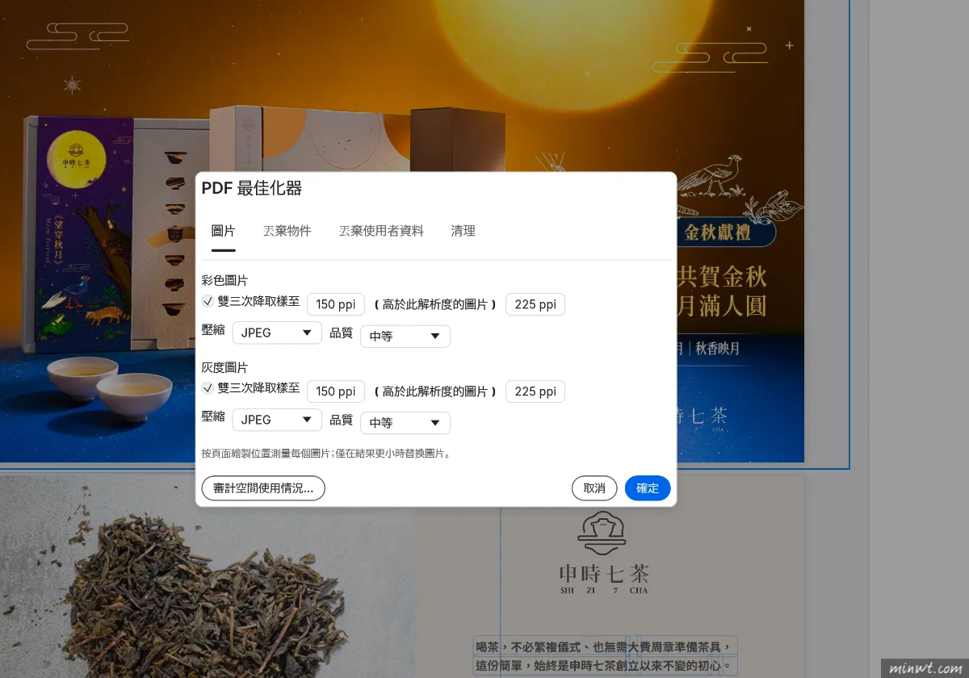Image resolution: width=969 pixels, height=678 pixels.
Task: Open 彩色圖片 品質 中等 dropdown
Action: (x=405, y=336)
